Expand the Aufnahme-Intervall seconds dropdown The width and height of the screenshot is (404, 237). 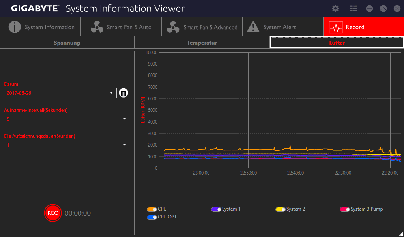pos(67,119)
